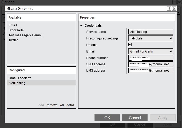Click the down link
This screenshot has height=128, width=182.
(70, 105)
